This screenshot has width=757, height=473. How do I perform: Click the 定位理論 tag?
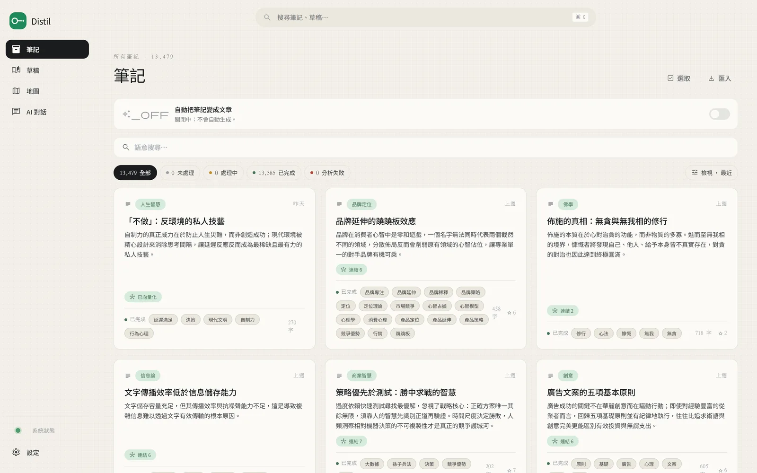[x=373, y=306]
